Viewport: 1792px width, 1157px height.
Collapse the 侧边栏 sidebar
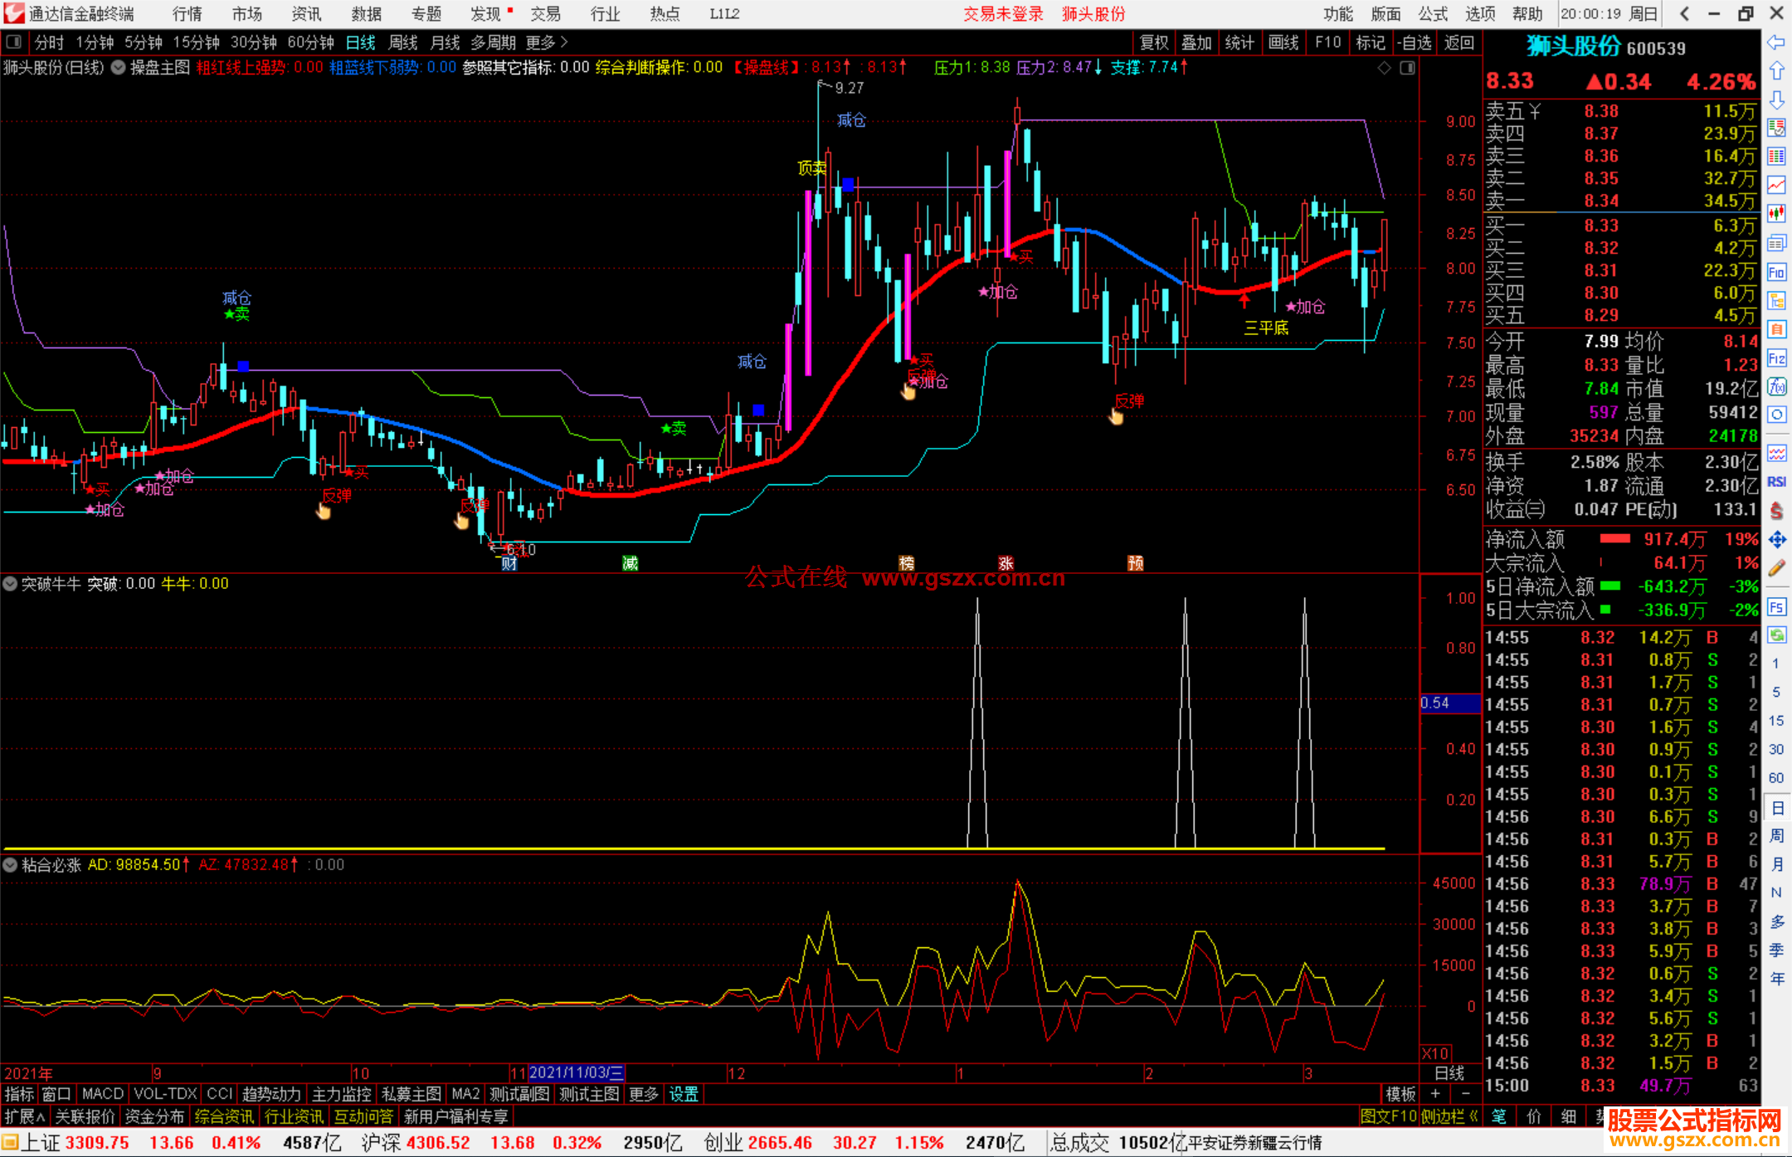point(1449,1116)
